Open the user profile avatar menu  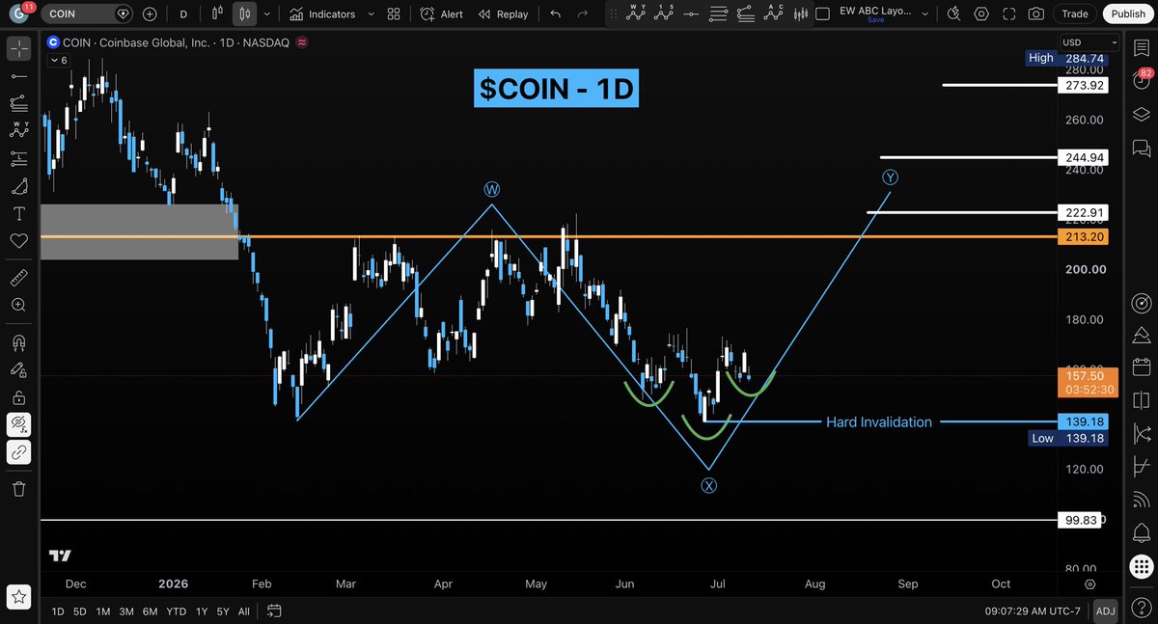point(17,14)
